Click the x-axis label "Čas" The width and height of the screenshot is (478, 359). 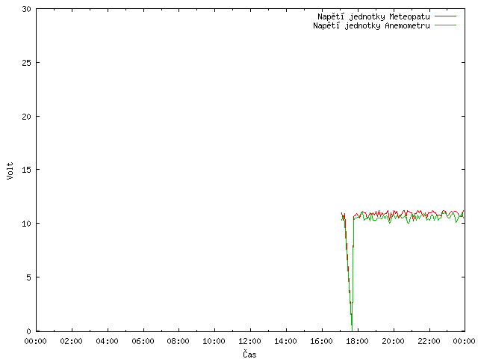pyautogui.click(x=249, y=354)
